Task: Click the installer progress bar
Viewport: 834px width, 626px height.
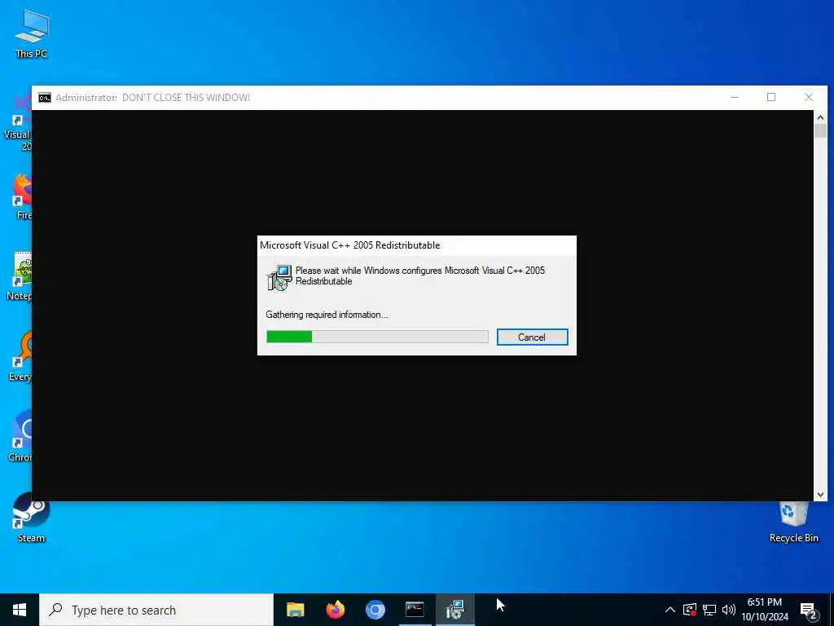Action: [x=377, y=337]
